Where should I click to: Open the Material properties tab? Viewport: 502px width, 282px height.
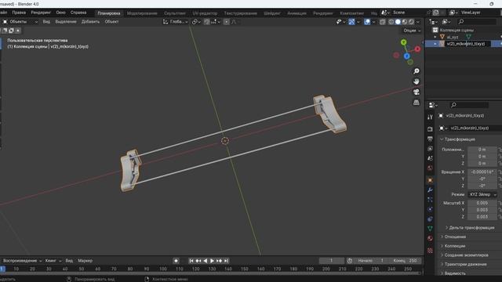[430, 238]
